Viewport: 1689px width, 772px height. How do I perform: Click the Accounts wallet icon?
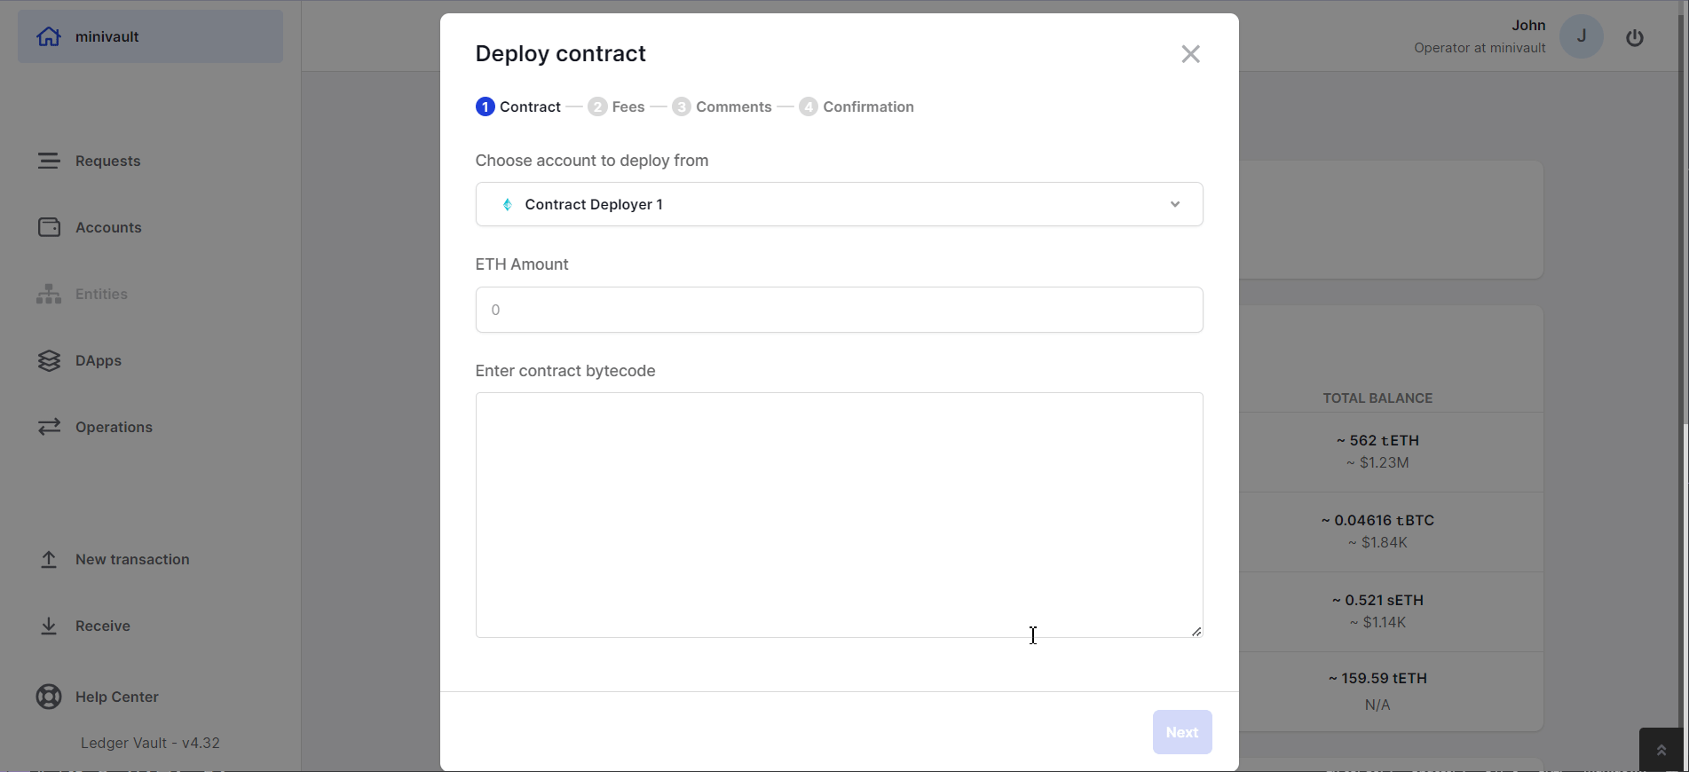49,227
